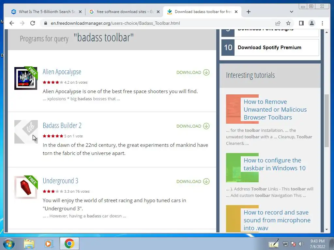Open How to record and save sound tutorial
This screenshot has height=250, width=334.
[277, 220]
